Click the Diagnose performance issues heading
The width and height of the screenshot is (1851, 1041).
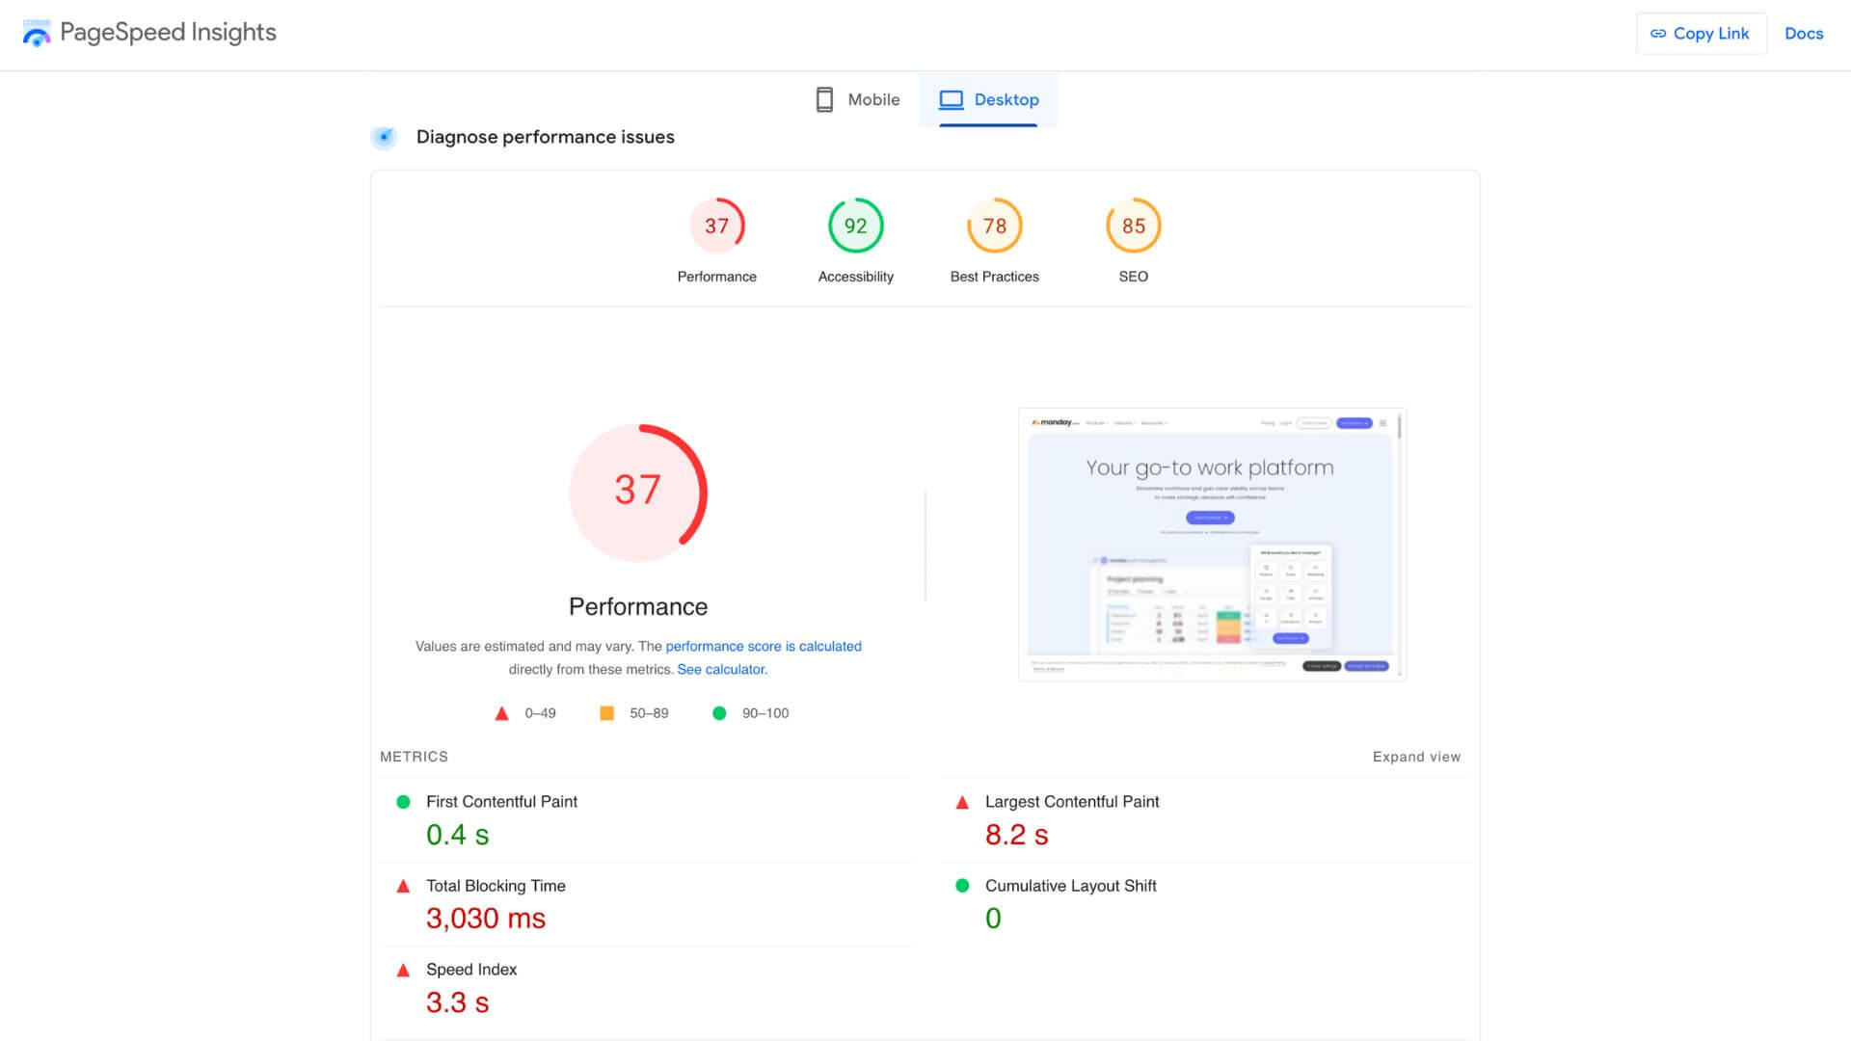pyautogui.click(x=545, y=137)
